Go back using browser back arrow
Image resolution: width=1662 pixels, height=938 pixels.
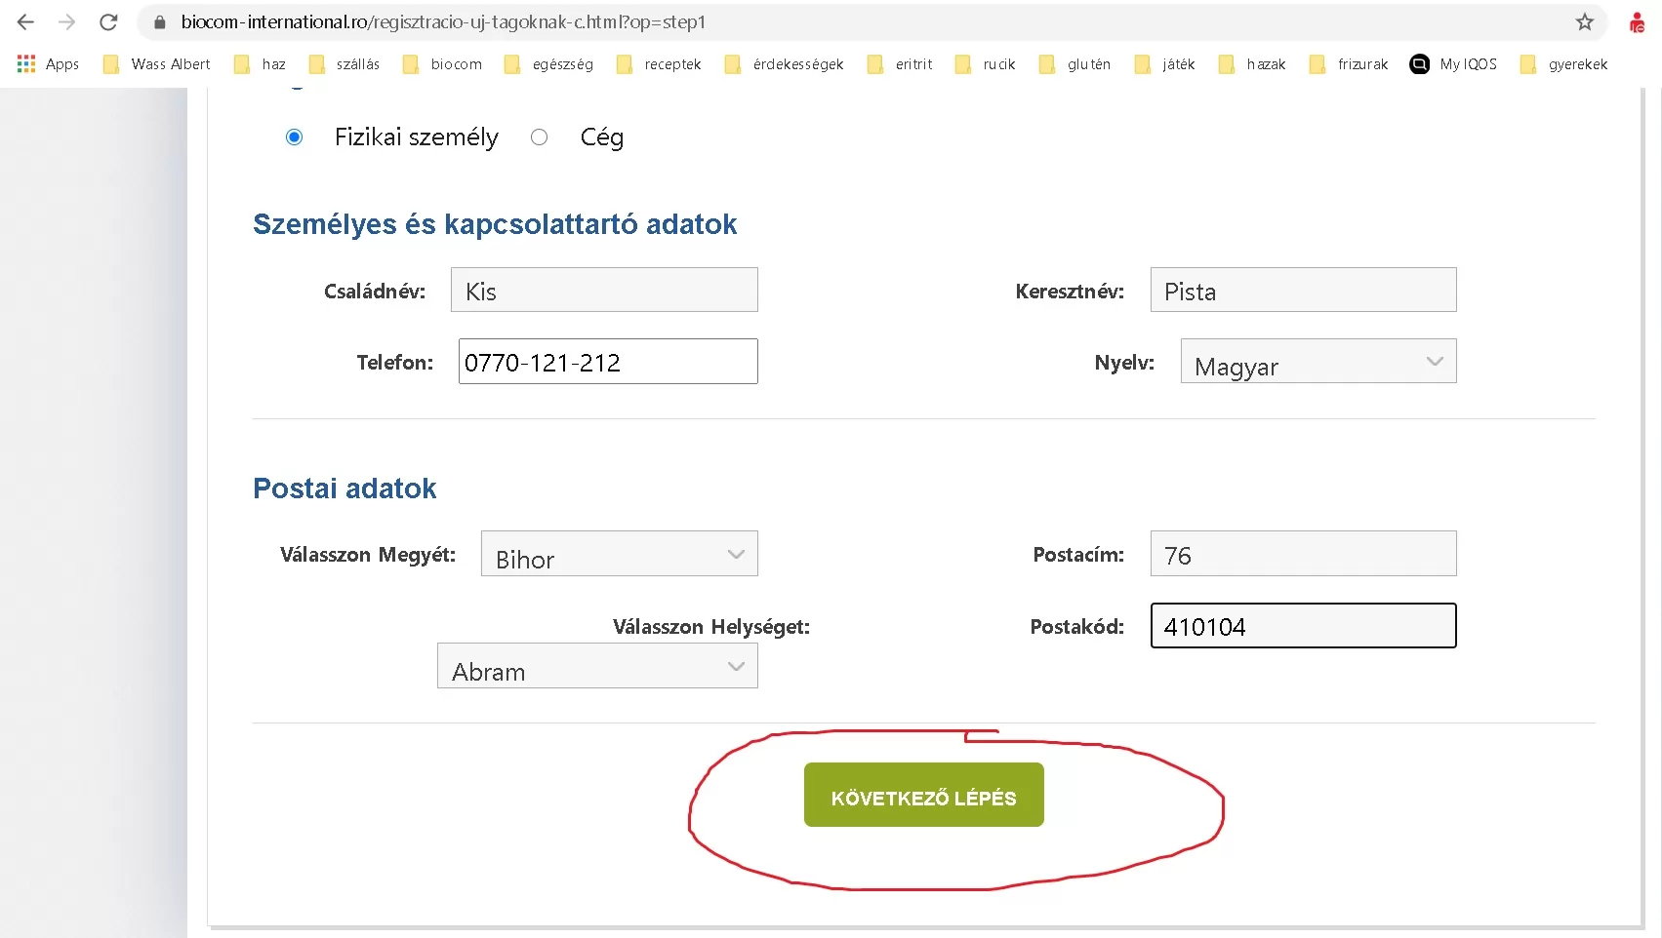coord(25,21)
